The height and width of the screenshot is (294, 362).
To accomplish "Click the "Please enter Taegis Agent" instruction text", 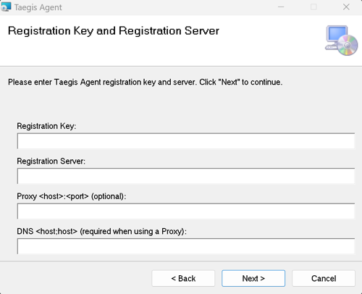I will pyautogui.click(x=145, y=83).
